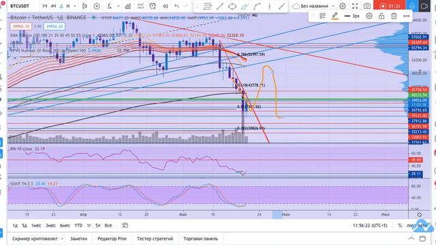Open the 11:56:22 (UTC+5) timezone menu
436x245 pixels.
pyautogui.click(x=370, y=225)
